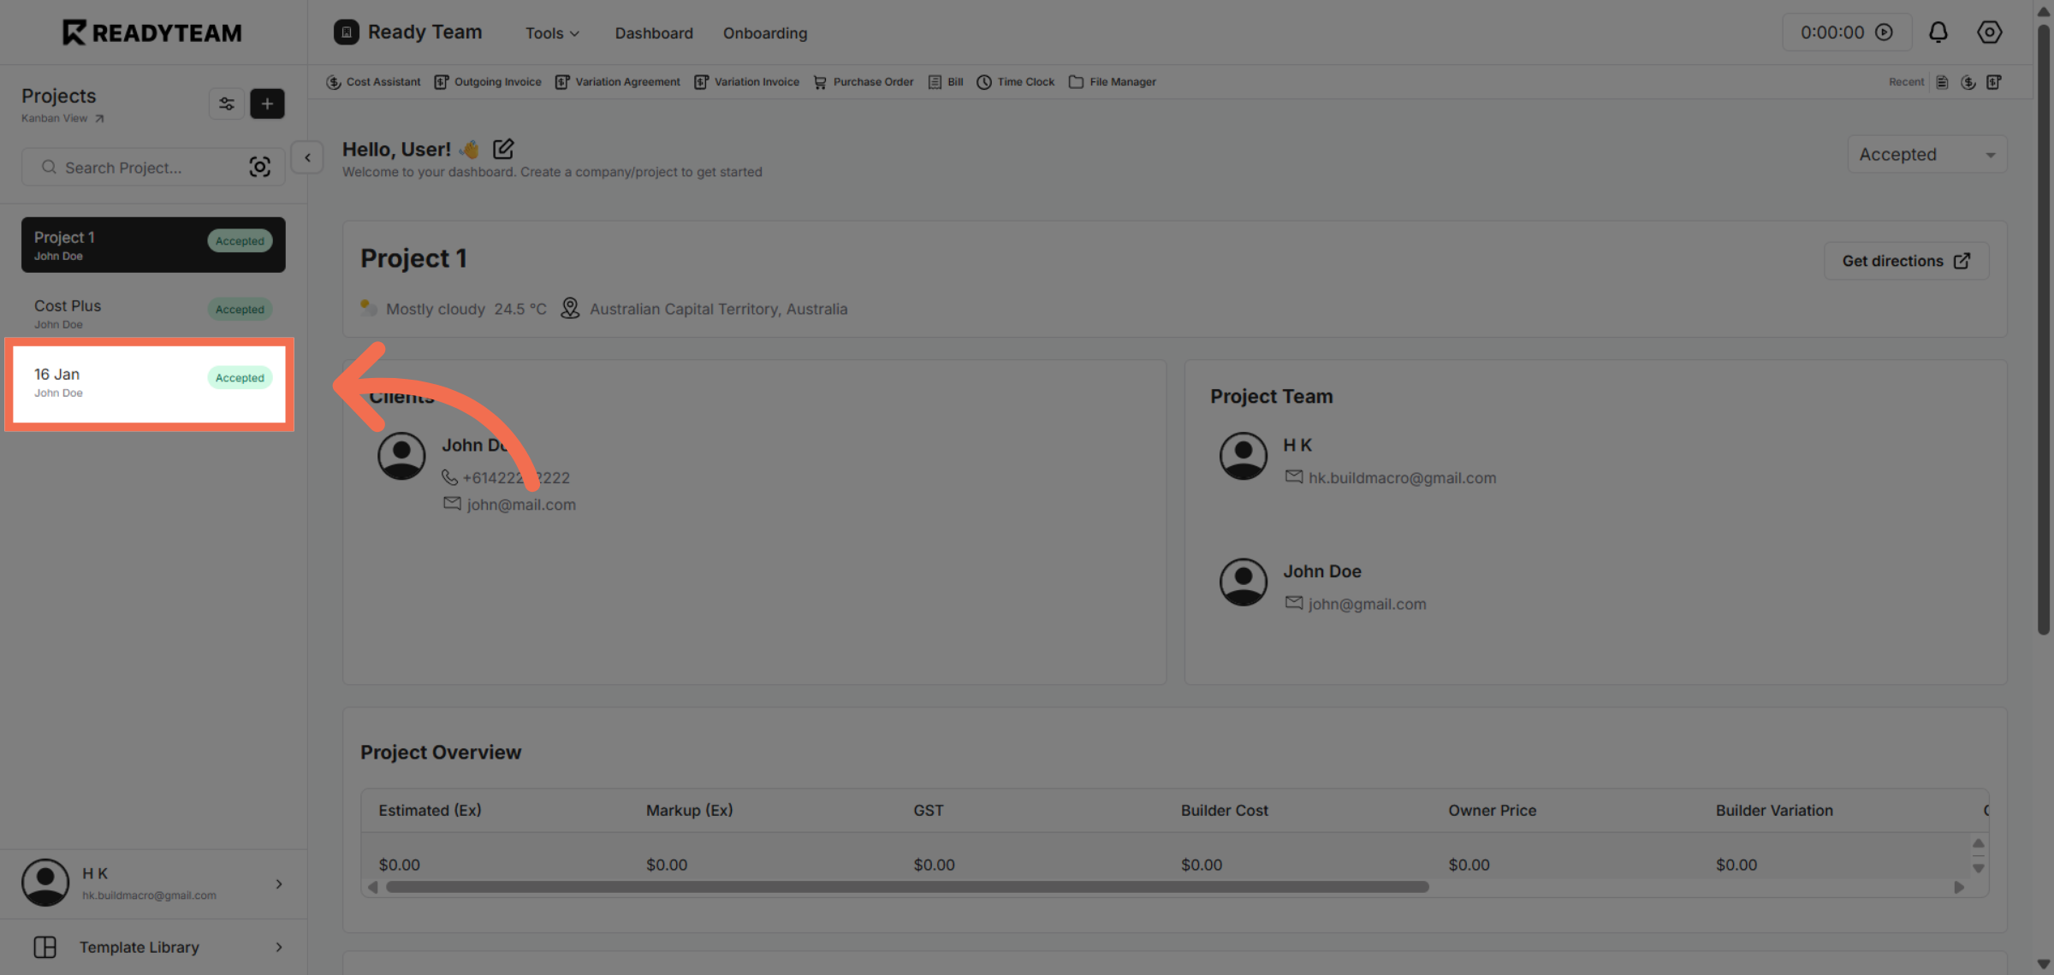The image size is (2054, 975).
Task: Start the timer play button
Action: (x=1884, y=32)
